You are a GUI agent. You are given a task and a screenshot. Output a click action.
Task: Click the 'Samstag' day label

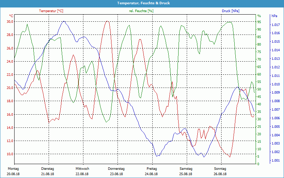(x=186, y=169)
